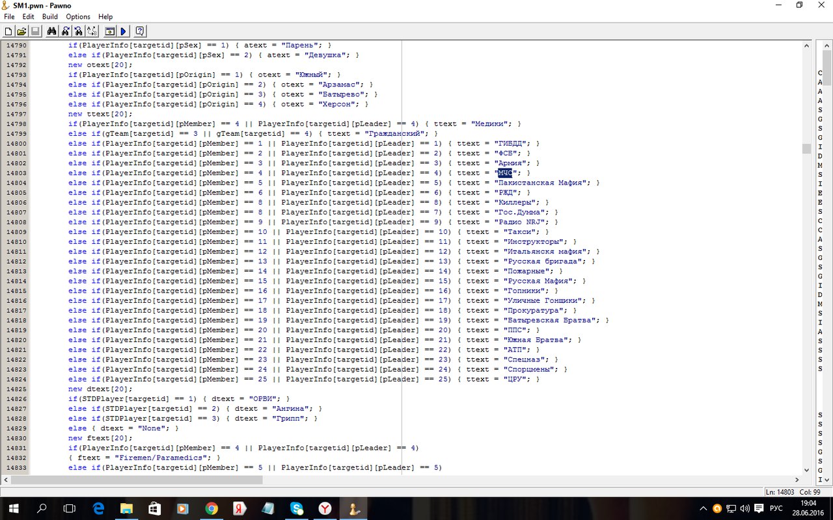Click the network tray icon

click(x=731, y=508)
